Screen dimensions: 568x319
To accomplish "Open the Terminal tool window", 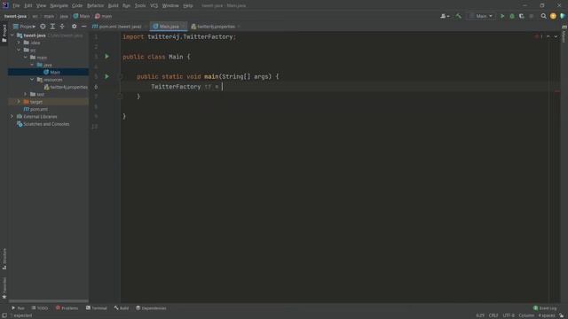I will click(x=97, y=308).
